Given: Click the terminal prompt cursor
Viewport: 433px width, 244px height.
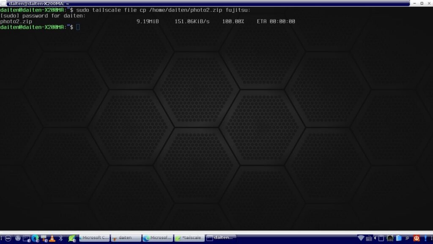Looking at the screenshot, I should pos(78,27).
